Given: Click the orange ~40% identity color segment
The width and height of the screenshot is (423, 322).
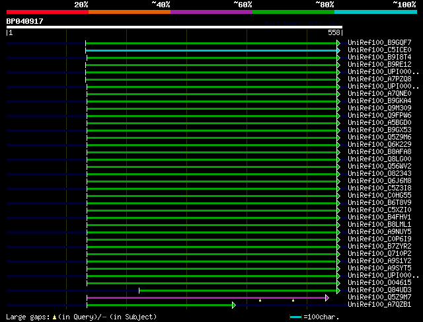Looking at the screenshot, I should click(x=129, y=11).
